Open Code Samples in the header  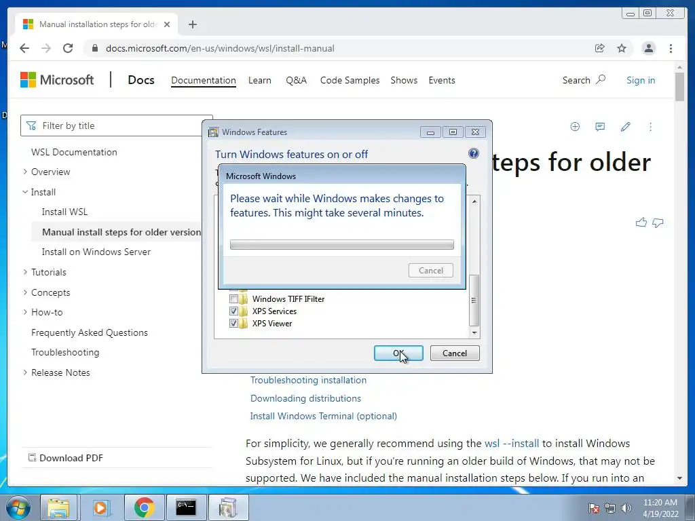tap(350, 80)
